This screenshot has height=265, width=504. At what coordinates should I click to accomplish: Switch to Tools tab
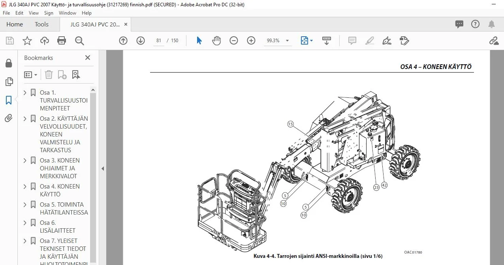[41, 24]
